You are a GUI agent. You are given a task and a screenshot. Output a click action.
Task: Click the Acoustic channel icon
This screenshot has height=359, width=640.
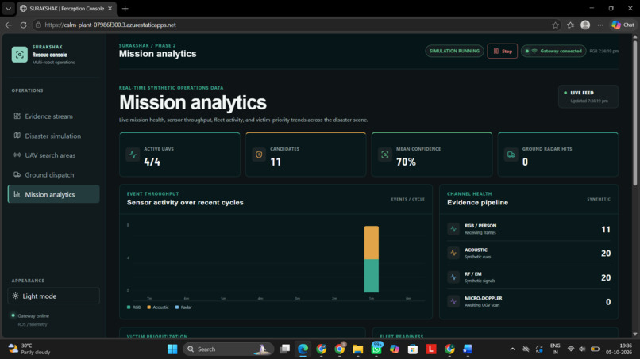453,253
